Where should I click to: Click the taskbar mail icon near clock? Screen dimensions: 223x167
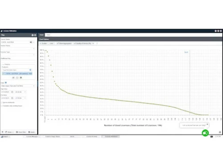coord(211,137)
